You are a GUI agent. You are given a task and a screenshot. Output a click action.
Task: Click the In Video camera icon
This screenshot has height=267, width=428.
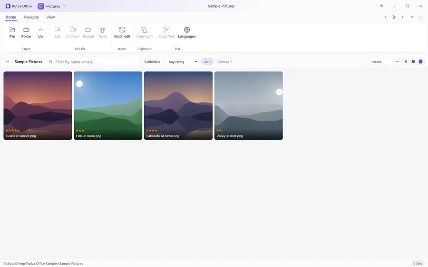(73, 30)
